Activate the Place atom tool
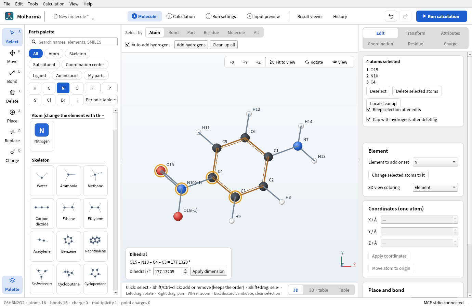 click(12, 116)
